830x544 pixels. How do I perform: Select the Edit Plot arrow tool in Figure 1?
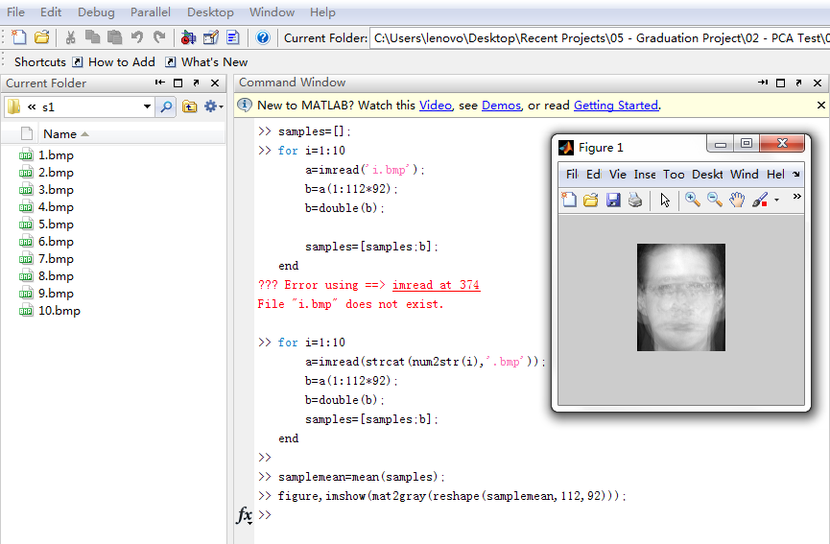click(x=665, y=200)
